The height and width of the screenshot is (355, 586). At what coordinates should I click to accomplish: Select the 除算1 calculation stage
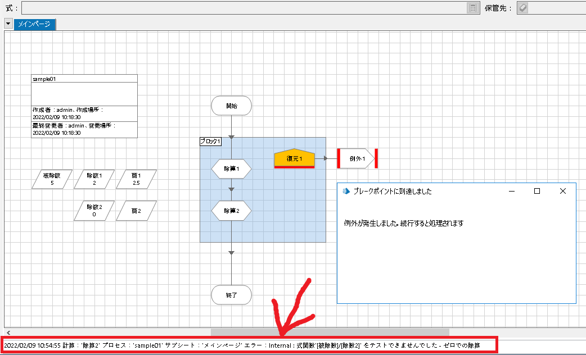point(231,169)
